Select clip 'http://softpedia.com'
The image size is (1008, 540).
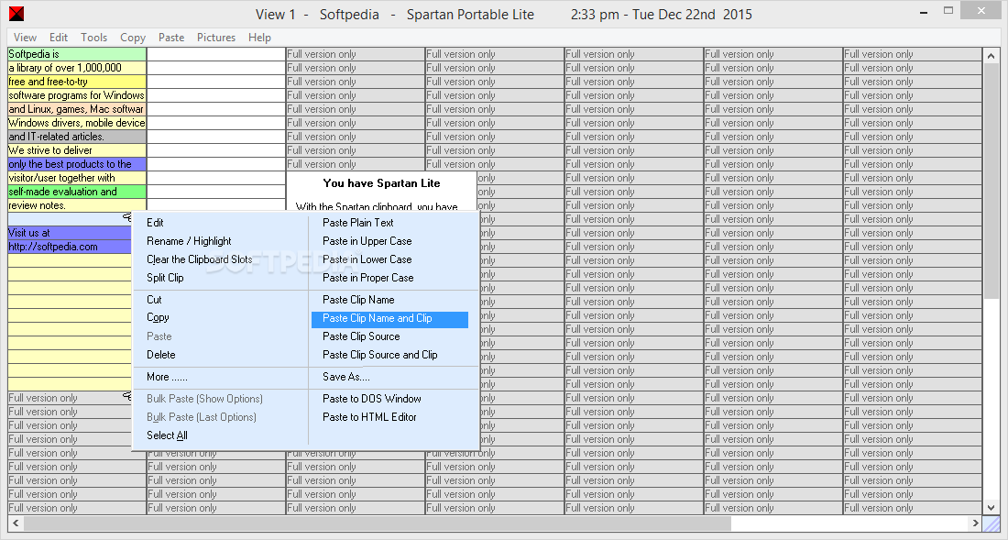[x=70, y=247]
